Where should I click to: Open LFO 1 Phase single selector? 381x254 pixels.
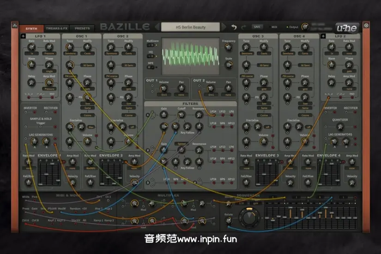[x=49, y=71]
